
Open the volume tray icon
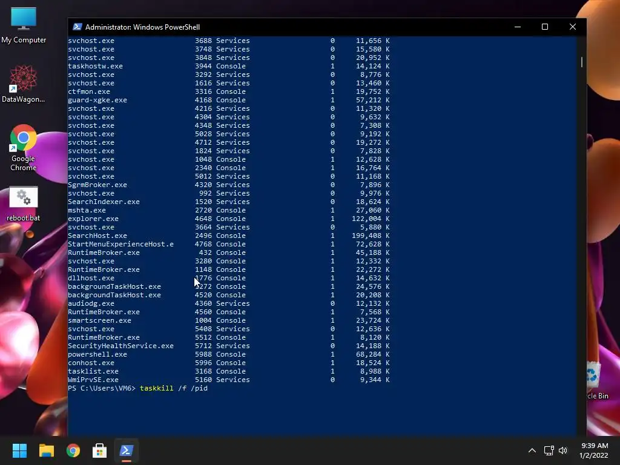563,450
